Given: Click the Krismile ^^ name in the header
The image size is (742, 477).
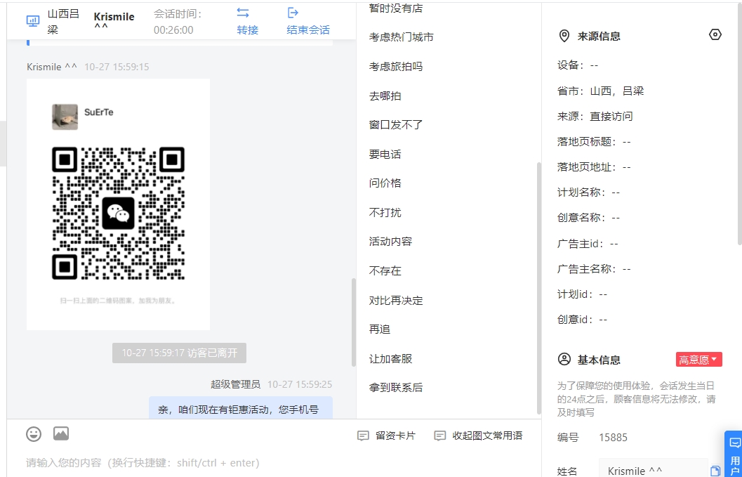Looking at the screenshot, I should pos(114,21).
